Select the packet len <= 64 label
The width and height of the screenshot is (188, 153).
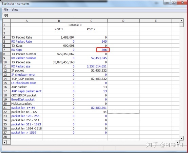point(23,108)
